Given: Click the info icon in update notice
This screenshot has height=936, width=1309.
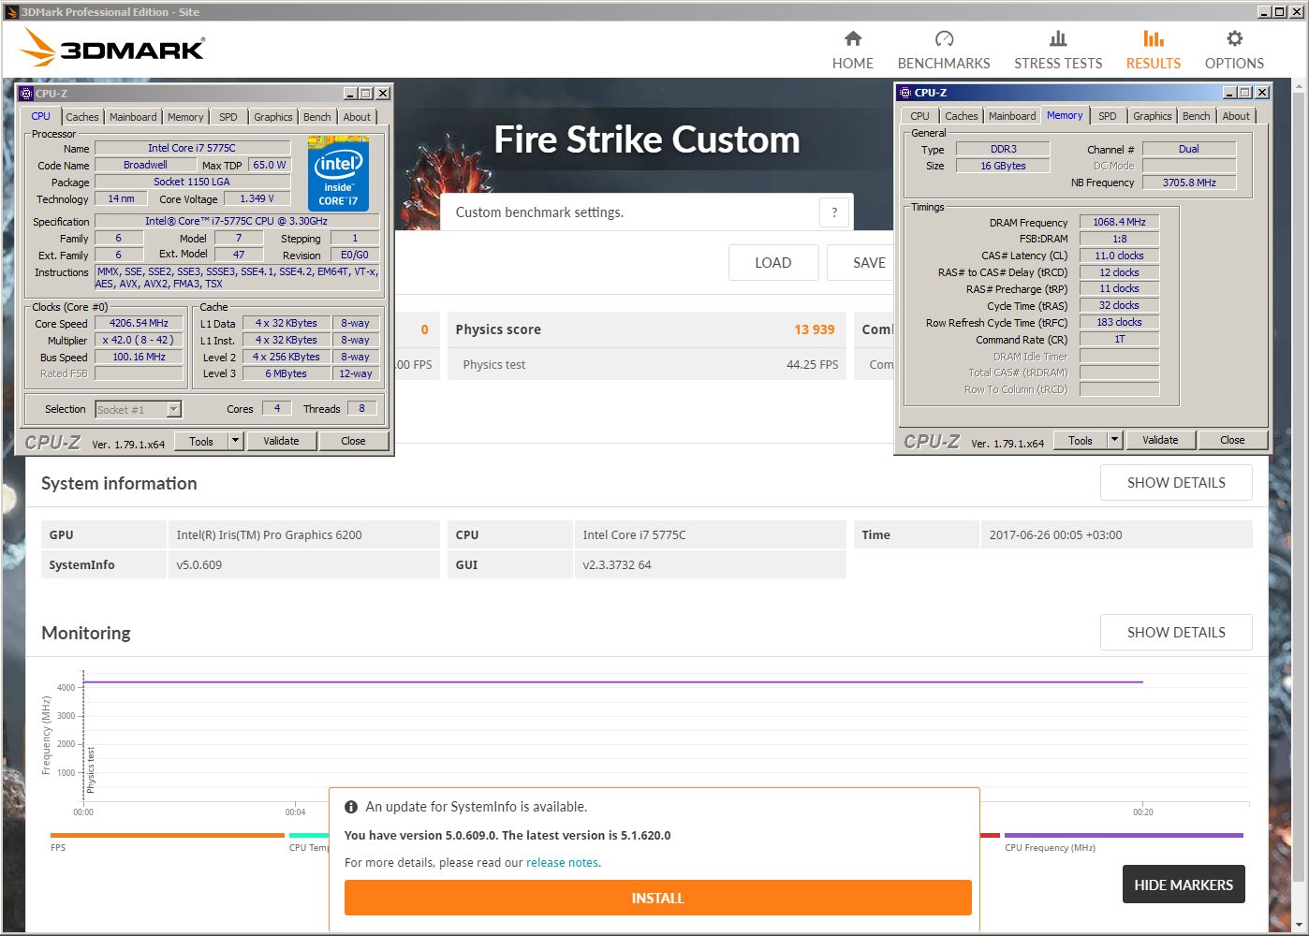Looking at the screenshot, I should click(351, 807).
